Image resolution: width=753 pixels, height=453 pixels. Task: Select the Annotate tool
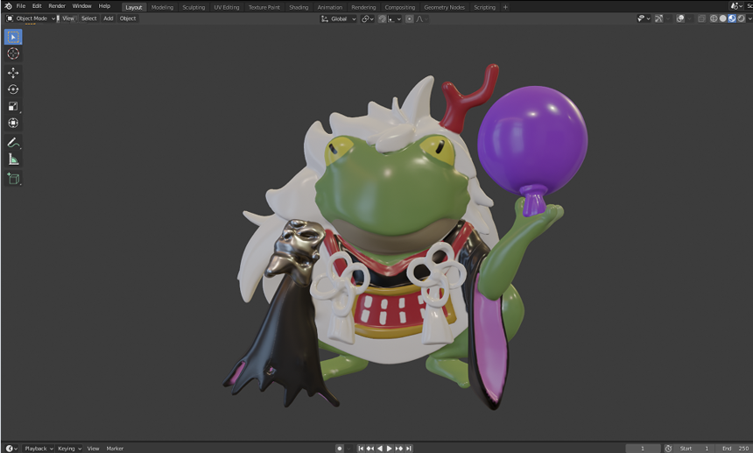pyautogui.click(x=13, y=143)
